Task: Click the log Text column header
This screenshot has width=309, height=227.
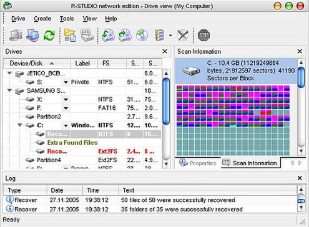Action: (x=207, y=190)
